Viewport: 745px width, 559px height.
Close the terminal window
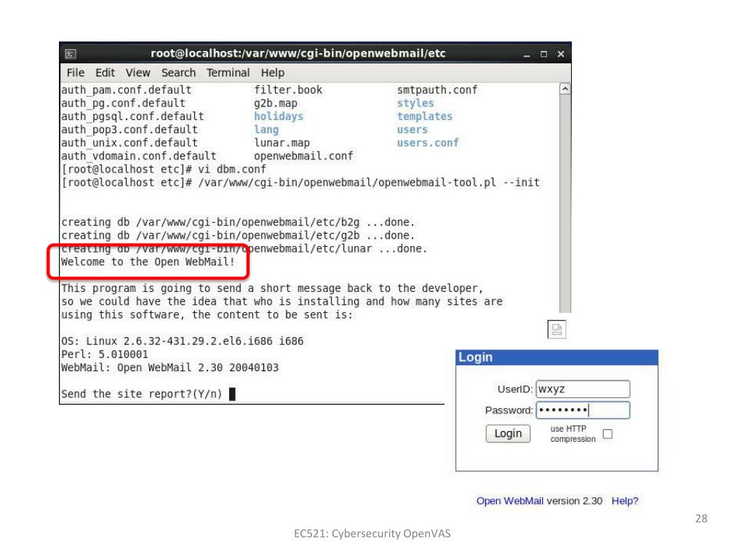561,54
